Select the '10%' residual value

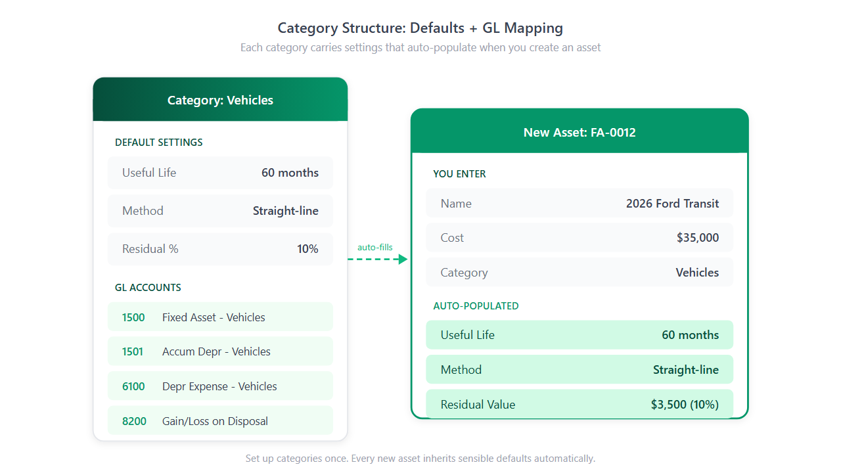click(307, 249)
